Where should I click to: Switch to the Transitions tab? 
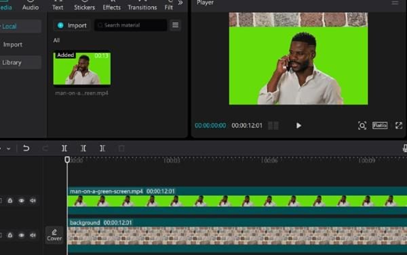pyautogui.click(x=142, y=7)
